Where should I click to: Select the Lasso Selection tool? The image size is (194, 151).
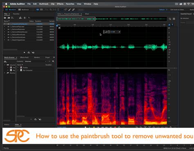pyautogui.click(x=66, y=9)
